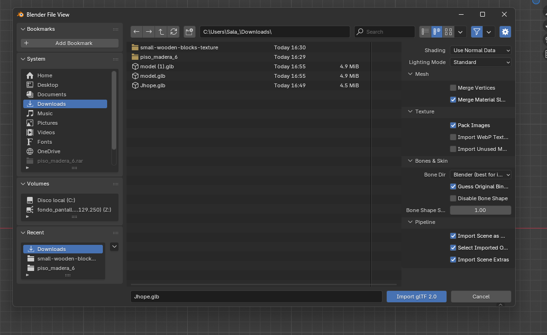This screenshot has height=335, width=547.
Task: Collapse the Bones & Skin section
Action: 410,161
